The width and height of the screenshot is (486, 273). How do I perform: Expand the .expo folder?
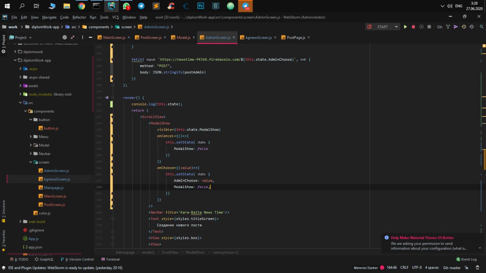(21, 69)
